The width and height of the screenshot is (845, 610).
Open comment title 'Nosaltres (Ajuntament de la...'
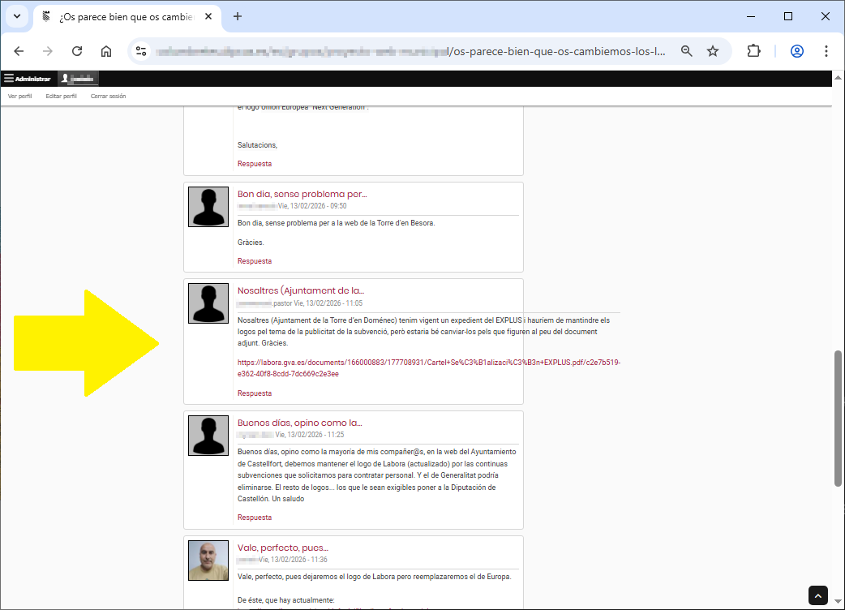coord(301,290)
